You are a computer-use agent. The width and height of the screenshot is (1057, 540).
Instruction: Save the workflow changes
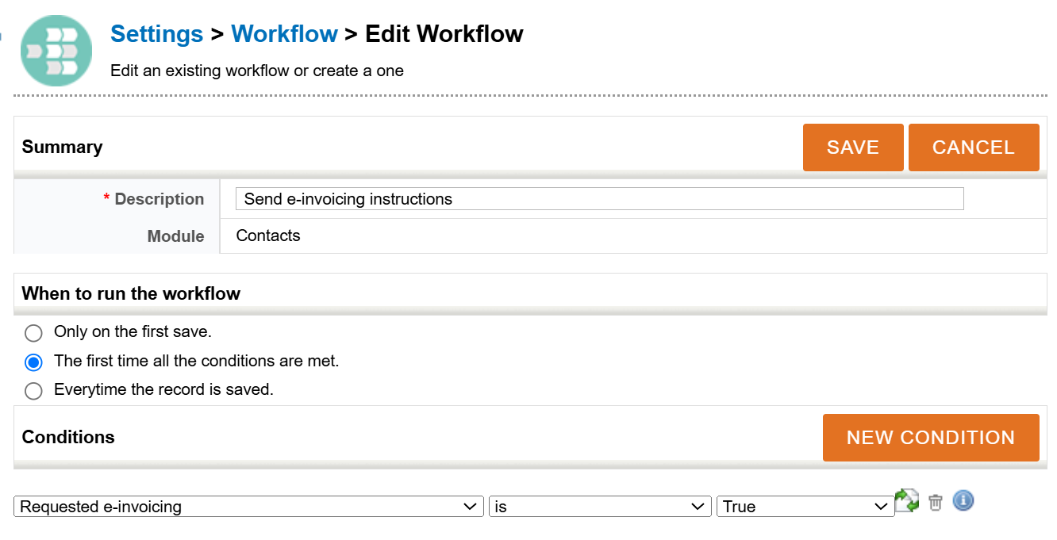(x=853, y=147)
